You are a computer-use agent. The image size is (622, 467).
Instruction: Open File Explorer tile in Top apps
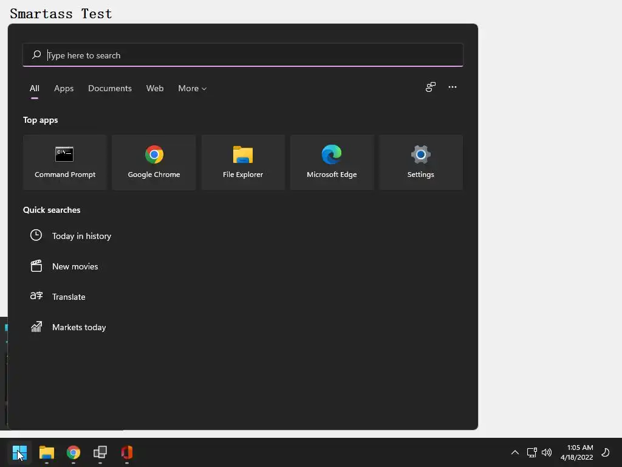243,162
